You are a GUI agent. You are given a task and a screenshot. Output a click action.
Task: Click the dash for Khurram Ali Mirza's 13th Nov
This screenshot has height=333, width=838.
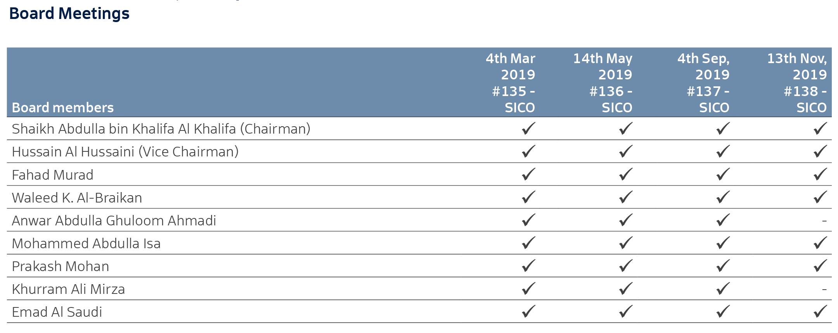pos(824,289)
